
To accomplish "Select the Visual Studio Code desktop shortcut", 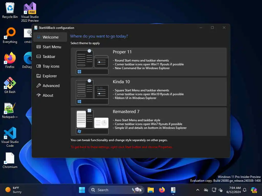I will click(x=10, y=137).
